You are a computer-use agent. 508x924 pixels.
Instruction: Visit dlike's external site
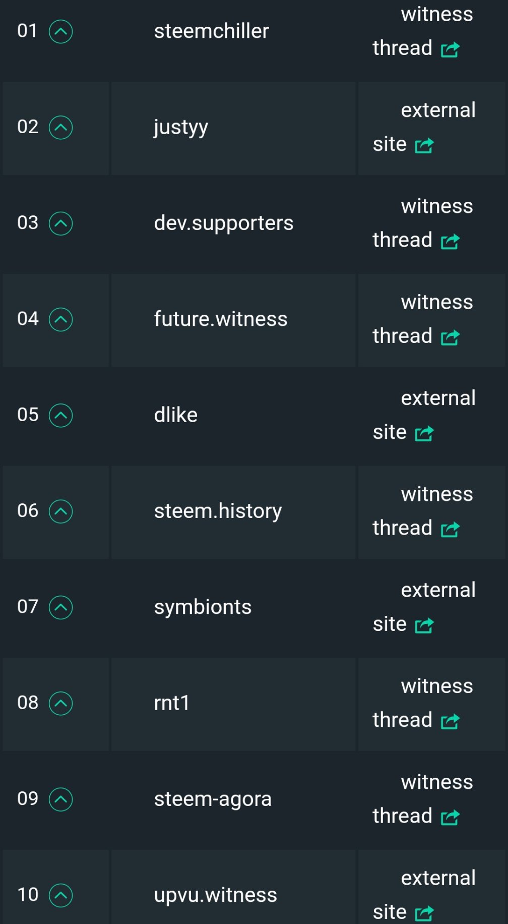pos(424,415)
